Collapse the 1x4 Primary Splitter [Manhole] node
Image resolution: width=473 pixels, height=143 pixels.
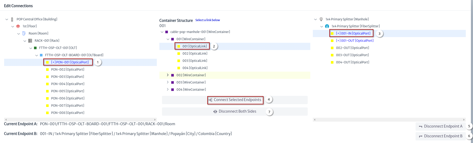point(316,19)
